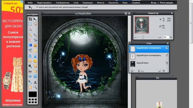Viewport: 193px width, 108px height.
Task: Click the zoom out icon in Навигатор
Action: [136, 37]
